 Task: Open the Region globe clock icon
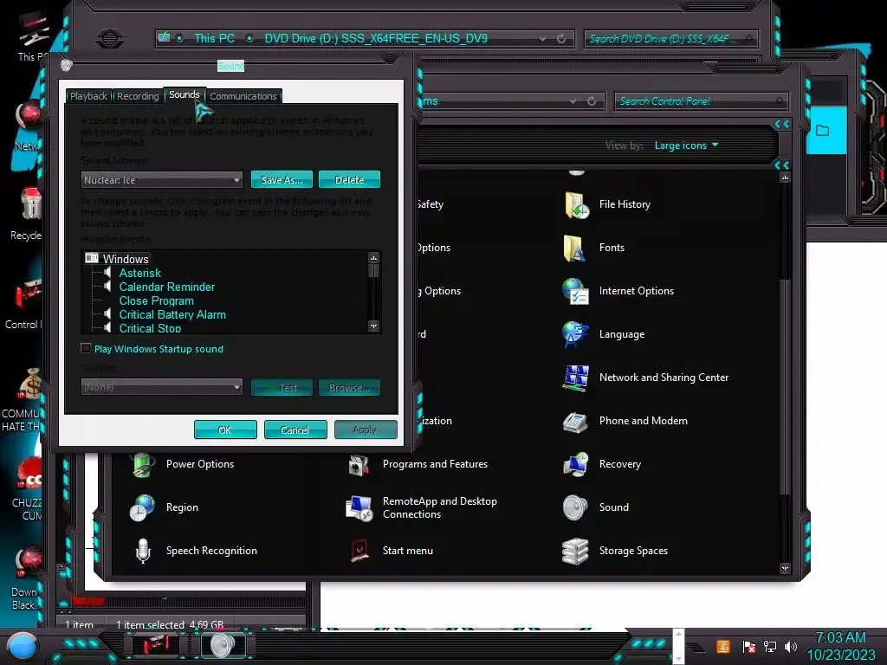143,507
